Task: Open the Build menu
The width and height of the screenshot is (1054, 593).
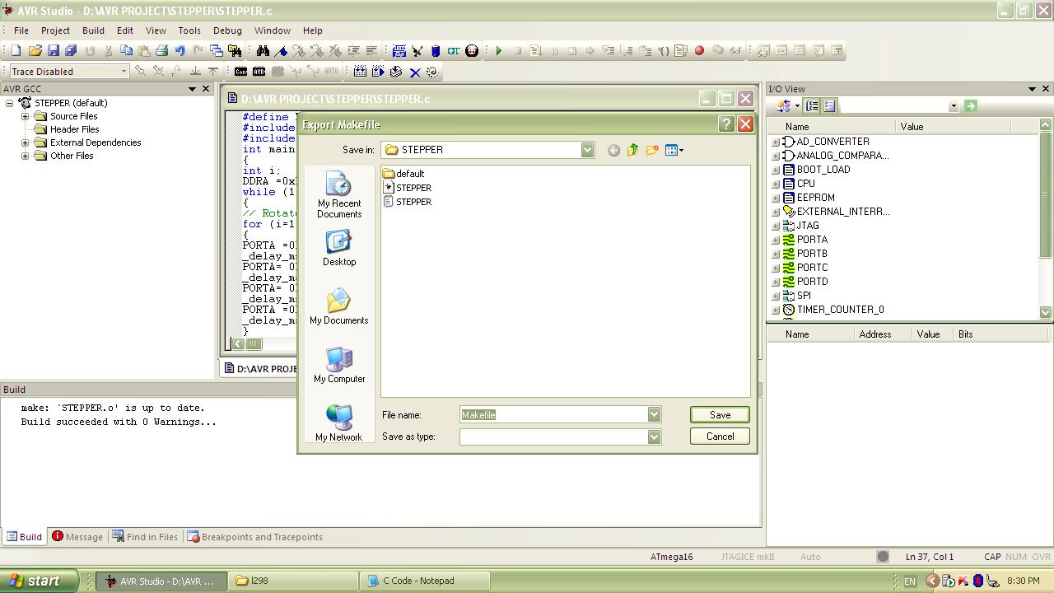Action: [93, 30]
